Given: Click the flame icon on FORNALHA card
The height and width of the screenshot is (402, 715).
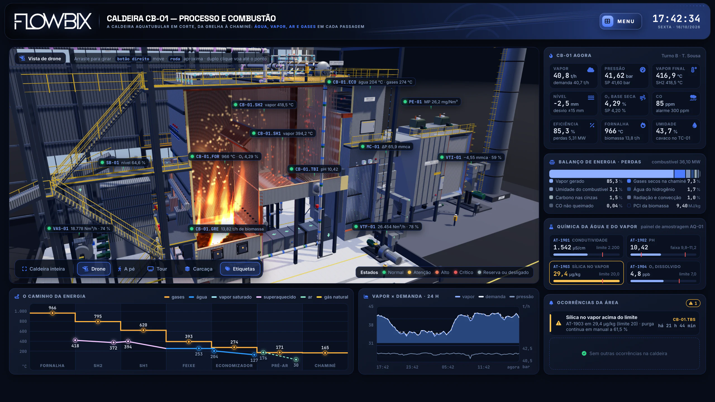Looking at the screenshot, I should coord(643,125).
